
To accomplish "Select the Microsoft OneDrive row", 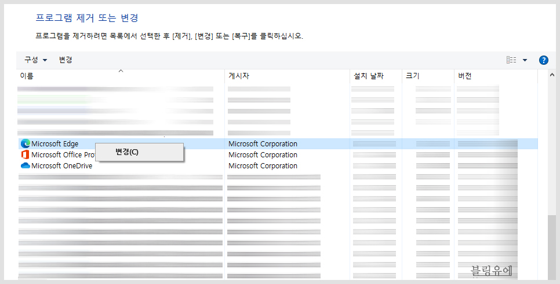I will pos(62,165).
